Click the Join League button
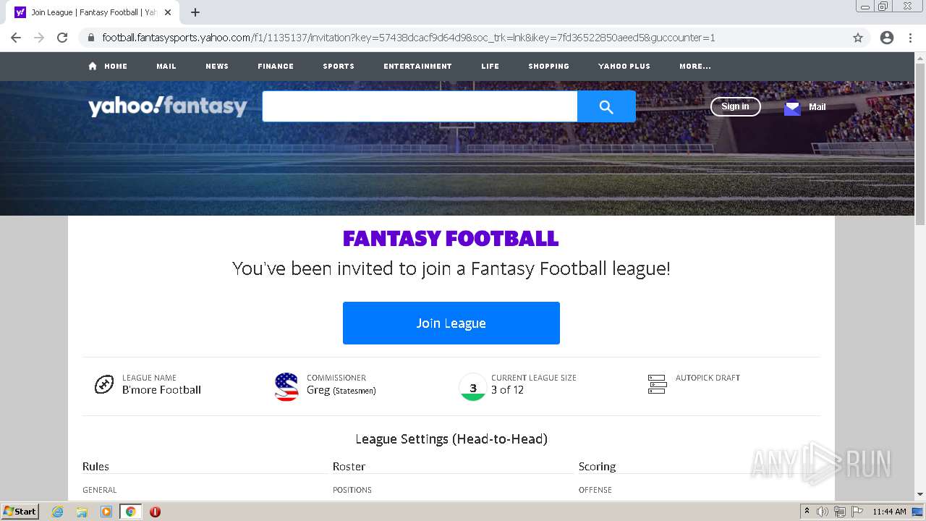926x521 pixels. click(x=451, y=323)
